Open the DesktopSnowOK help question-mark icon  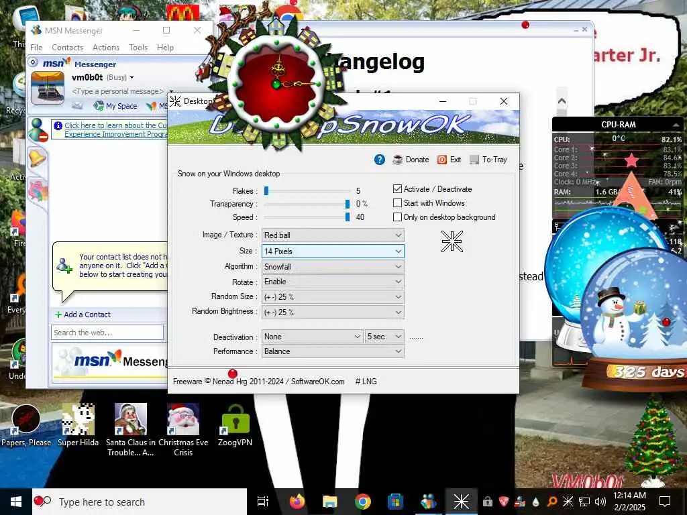380,160
